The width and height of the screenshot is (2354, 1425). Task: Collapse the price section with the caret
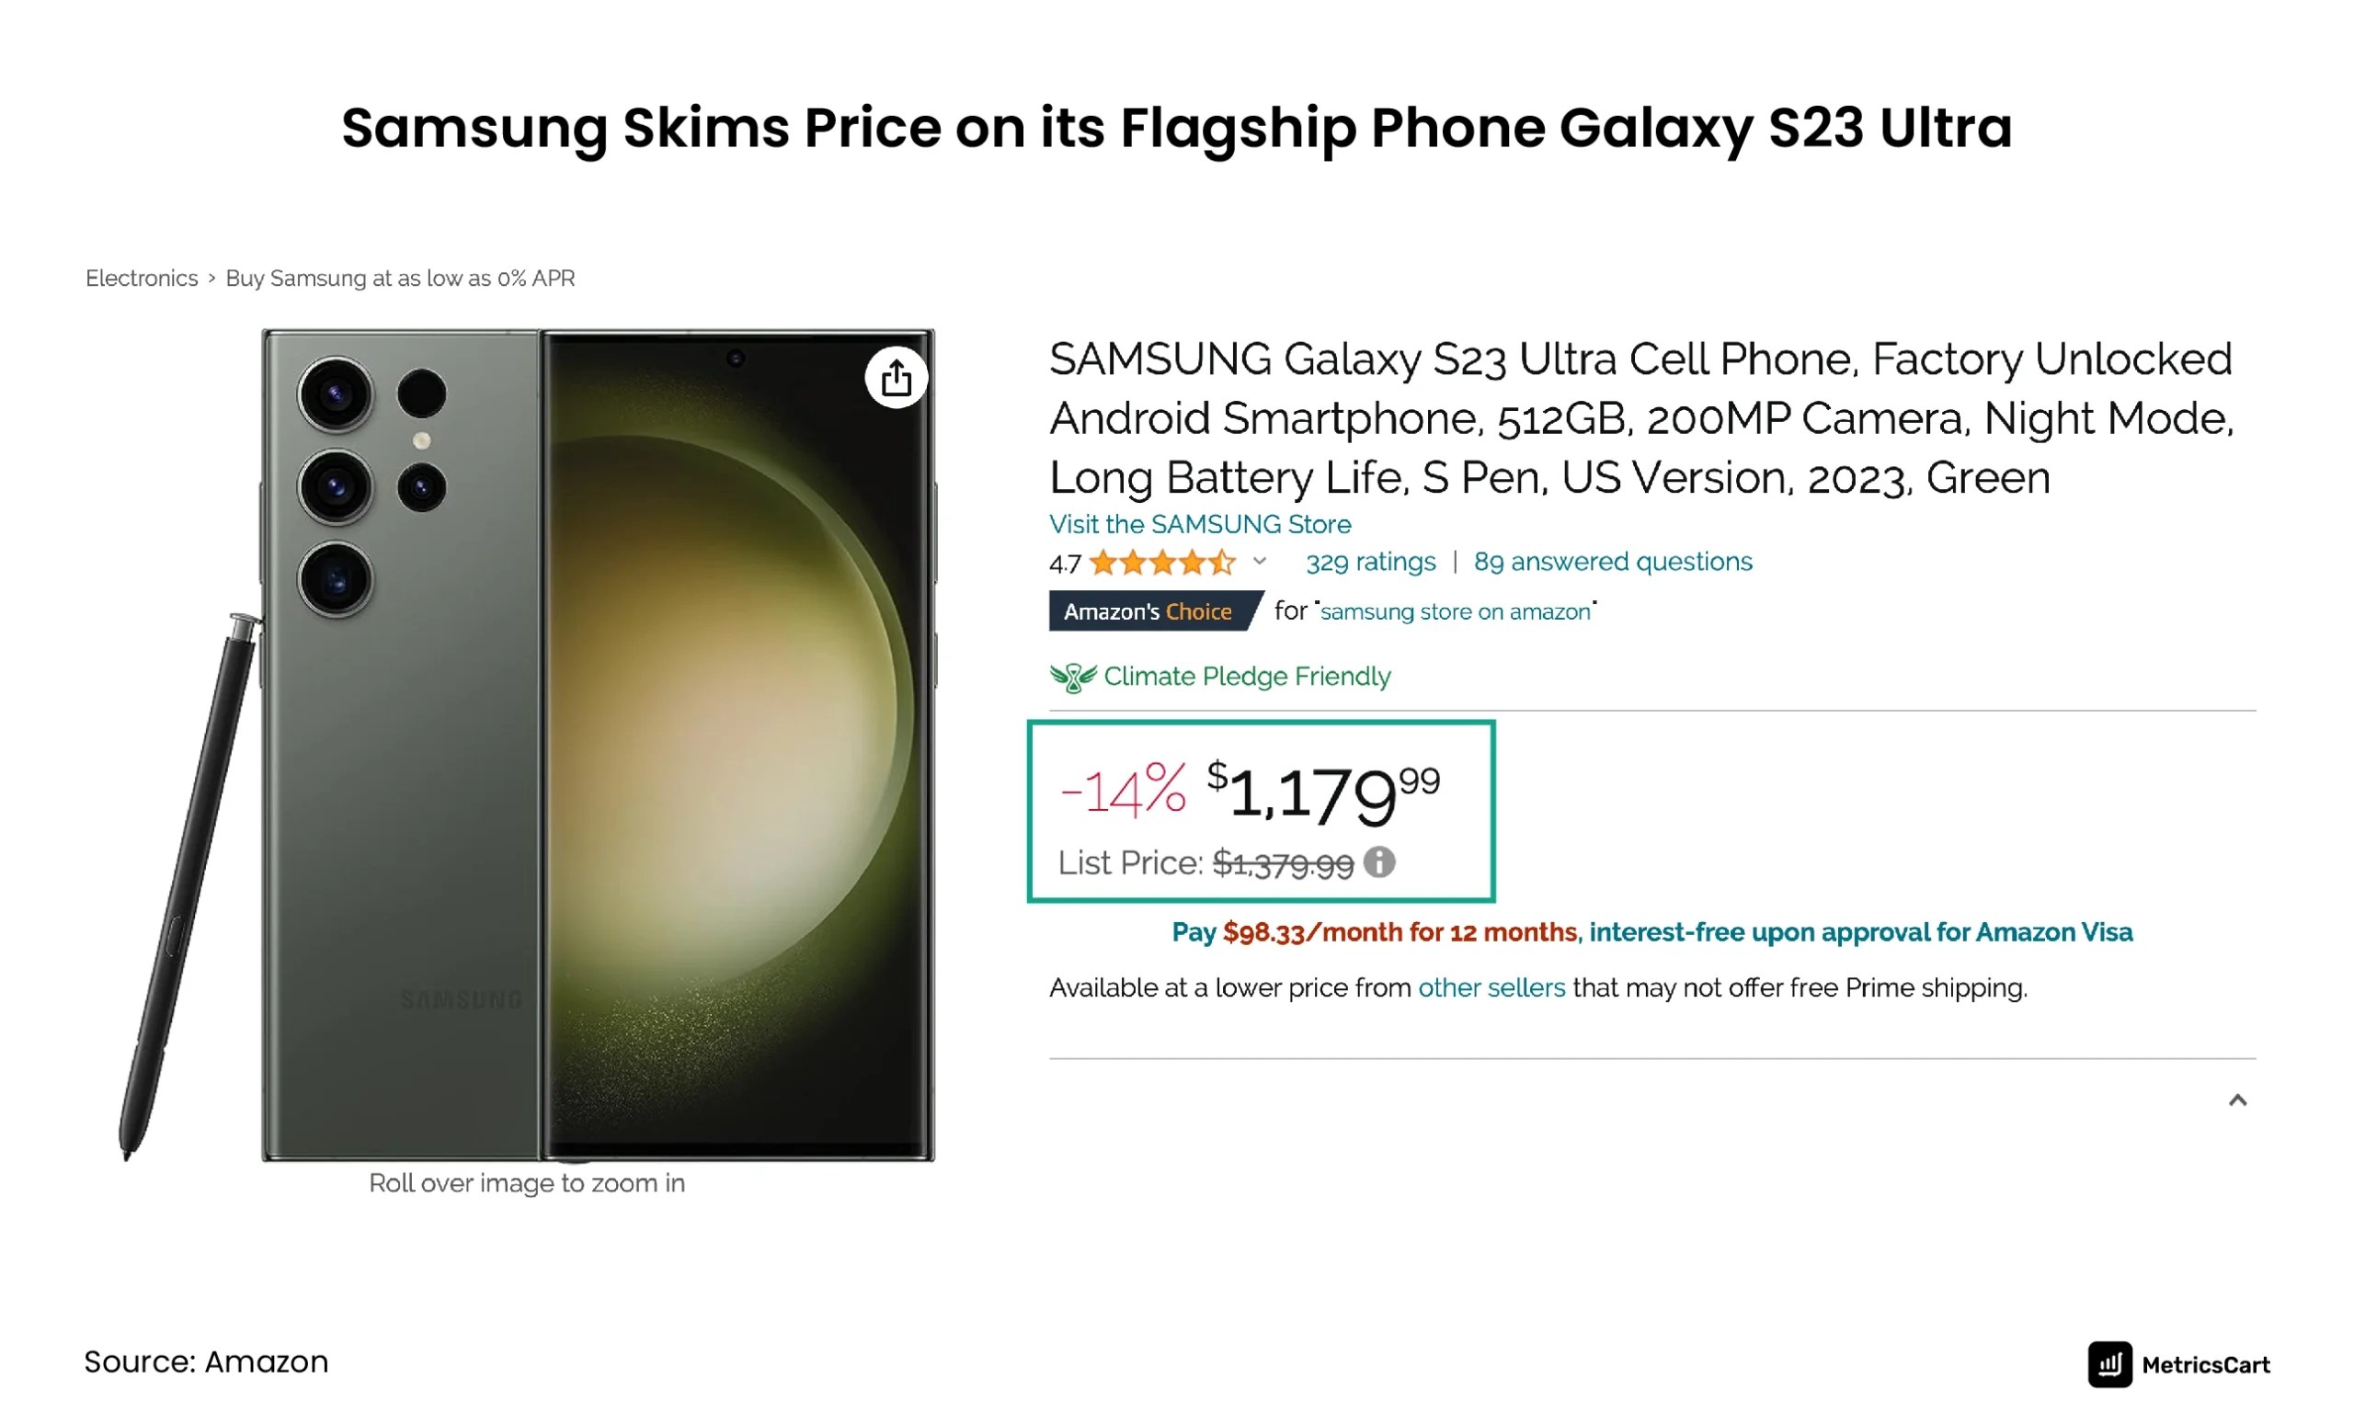pyautogui.click(x=2236, y=1100)
